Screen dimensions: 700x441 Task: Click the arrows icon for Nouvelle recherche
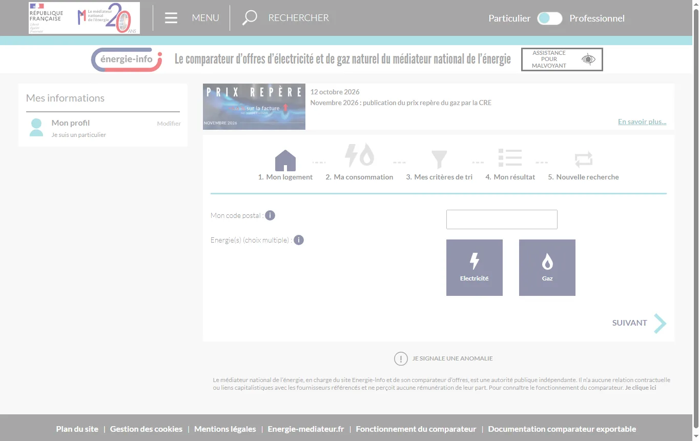584,159
